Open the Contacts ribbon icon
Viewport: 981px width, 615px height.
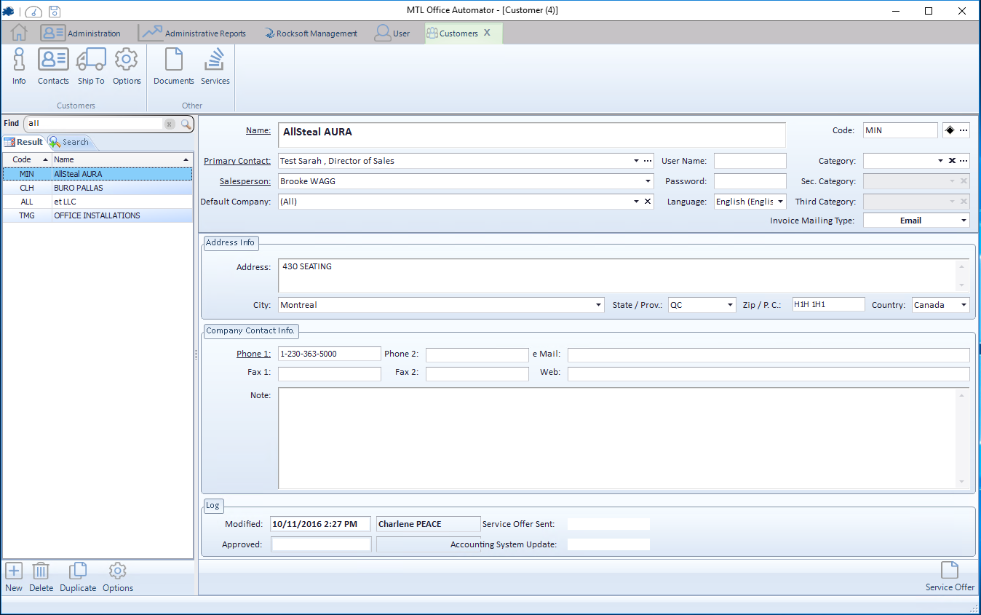coord(53,60)
